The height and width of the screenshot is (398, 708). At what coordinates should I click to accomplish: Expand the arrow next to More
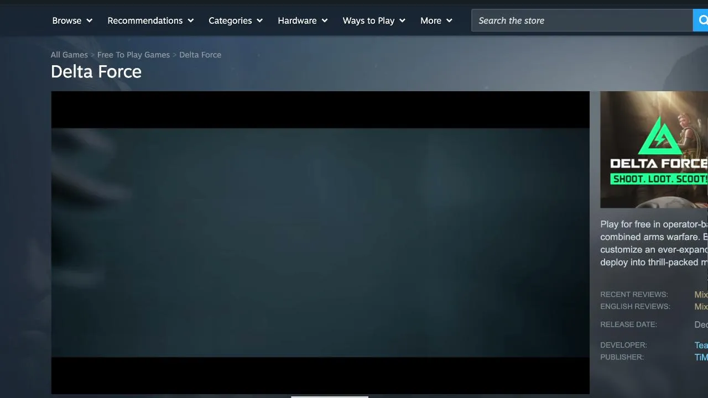point(449,20)
